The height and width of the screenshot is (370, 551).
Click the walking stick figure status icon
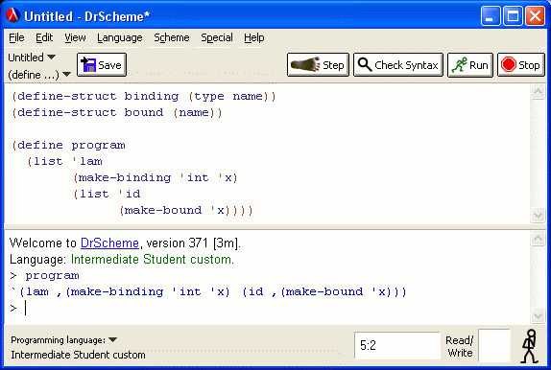(x=530, y=346)
